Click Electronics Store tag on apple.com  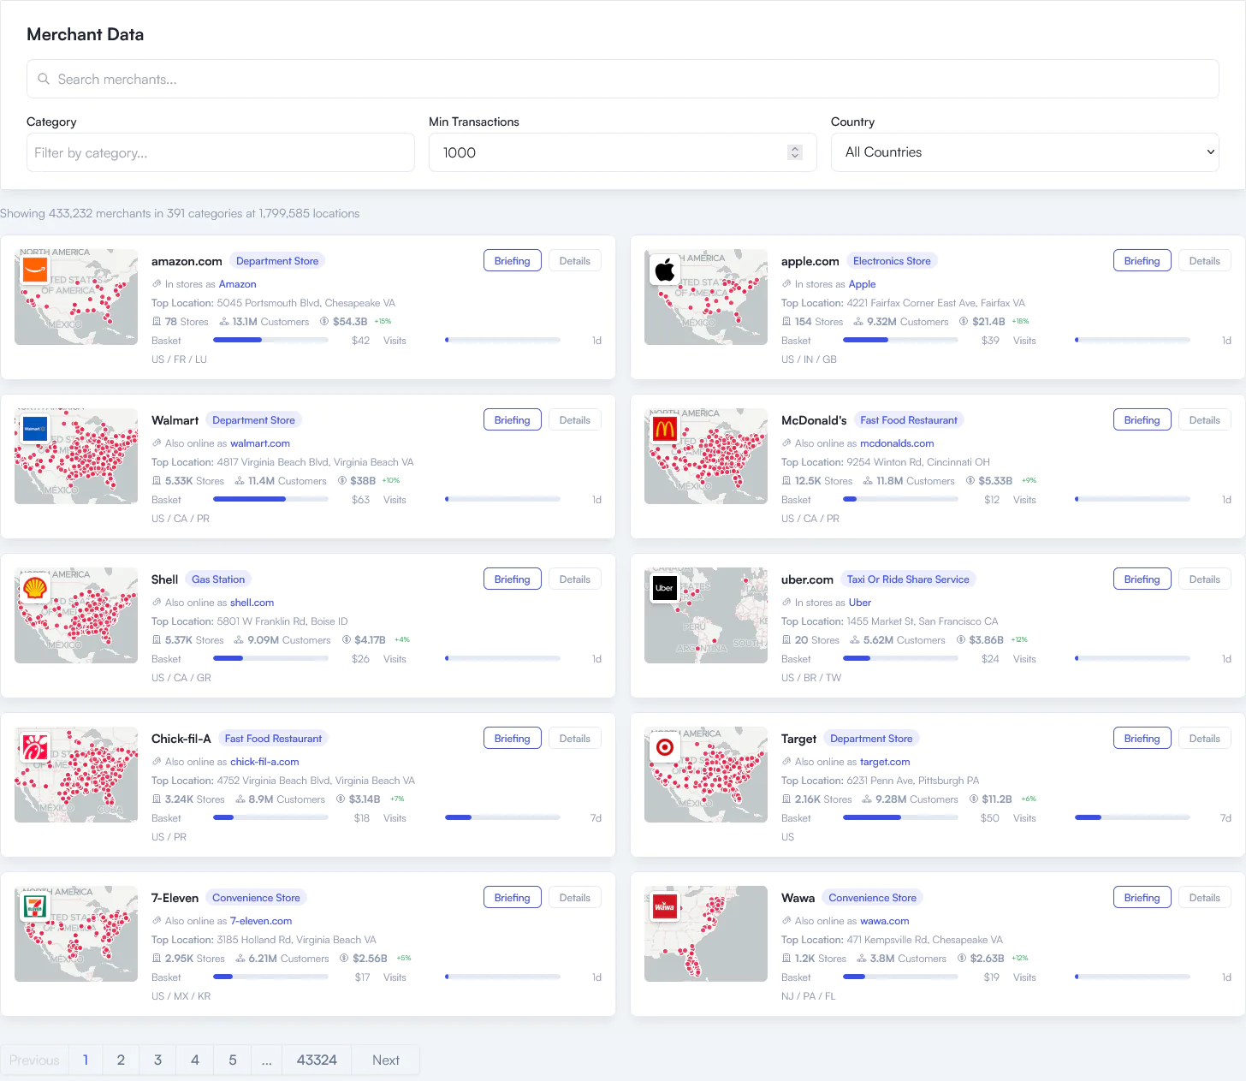[x=892, y=261]
